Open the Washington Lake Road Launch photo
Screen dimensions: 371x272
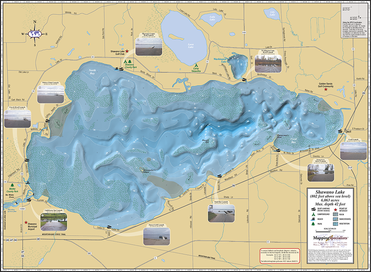coord(268,63)
